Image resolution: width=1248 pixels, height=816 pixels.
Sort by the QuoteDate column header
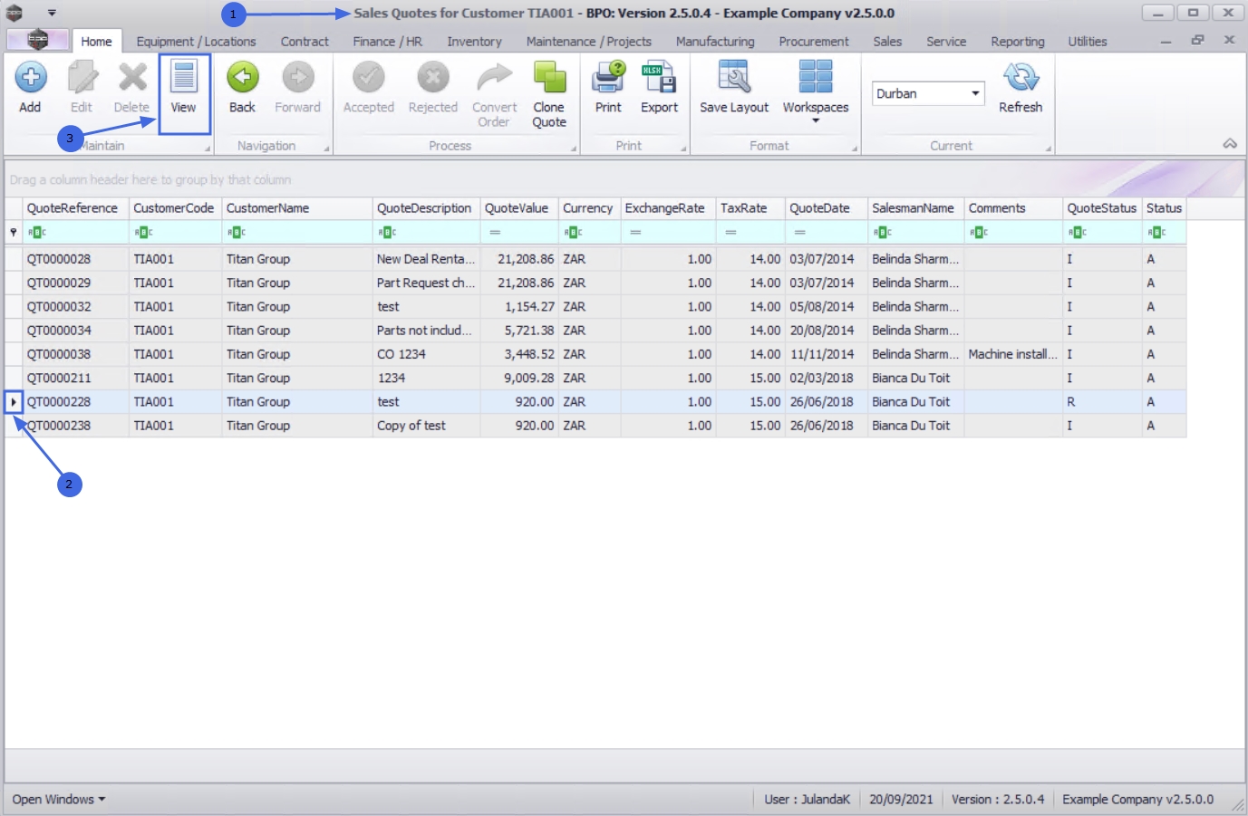pos(826,208)
